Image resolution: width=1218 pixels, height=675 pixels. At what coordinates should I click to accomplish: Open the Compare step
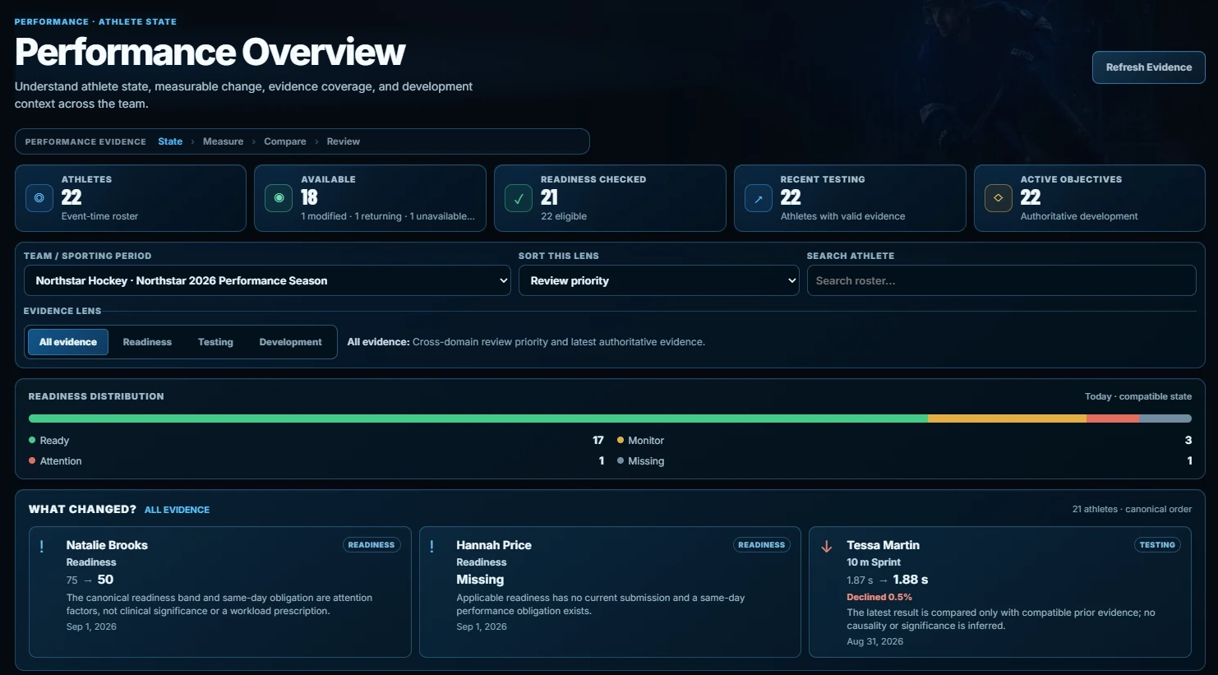point(285,141)
